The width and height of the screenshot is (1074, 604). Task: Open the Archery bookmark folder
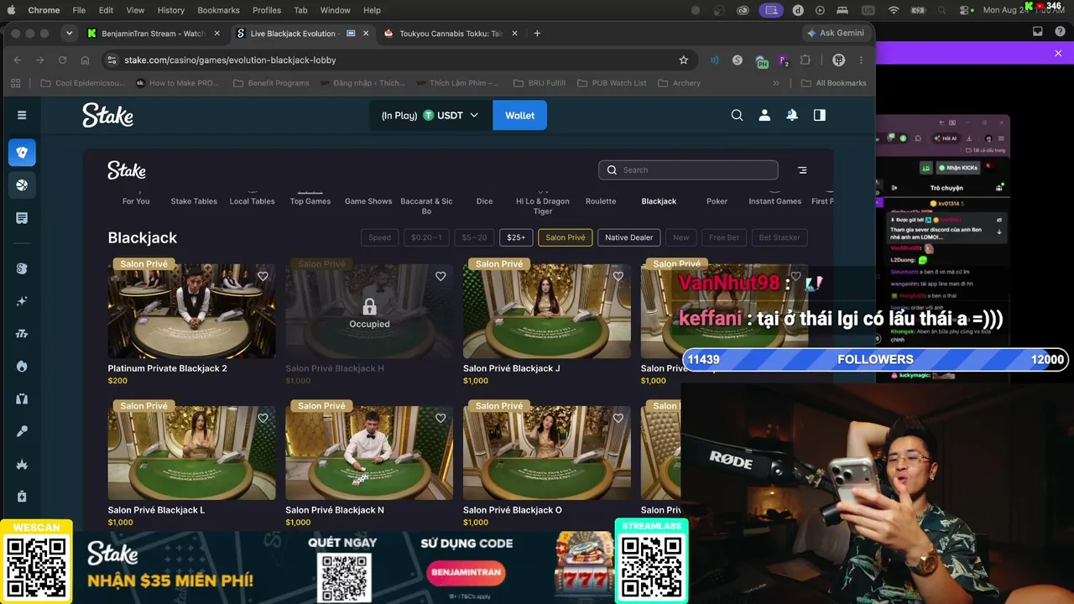(680, 83)
